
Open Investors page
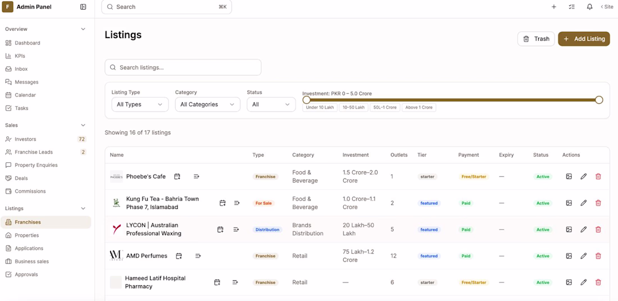pos(46,139)
